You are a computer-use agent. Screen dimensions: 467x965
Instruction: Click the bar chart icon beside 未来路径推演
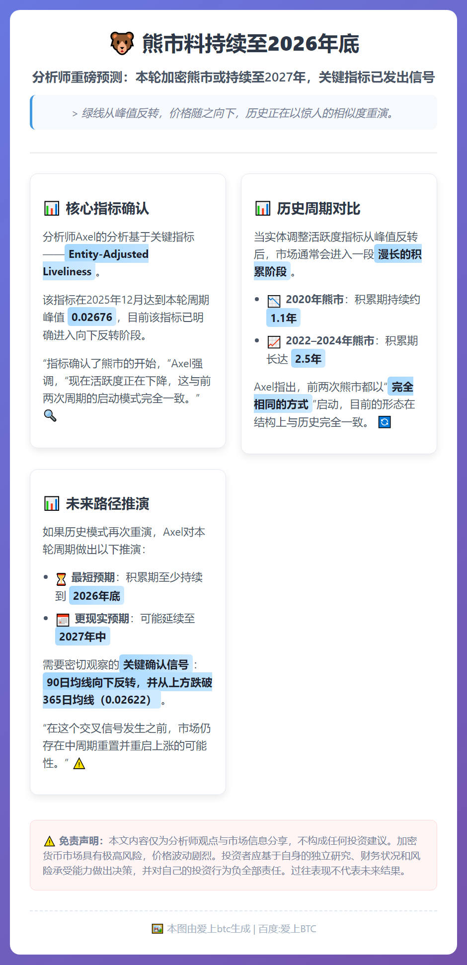(52, 503)
